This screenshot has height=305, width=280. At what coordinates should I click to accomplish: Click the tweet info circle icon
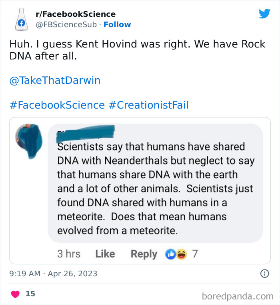pyautogui.click(x=264, y=274)
